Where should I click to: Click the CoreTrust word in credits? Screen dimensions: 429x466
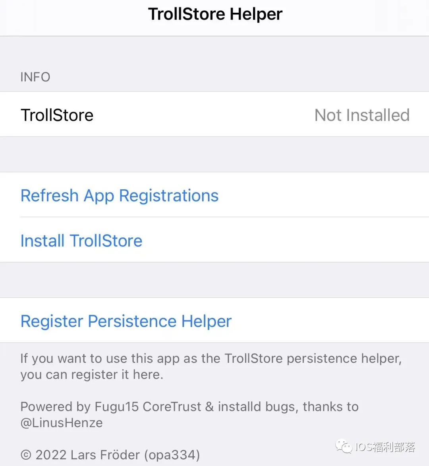172,406
